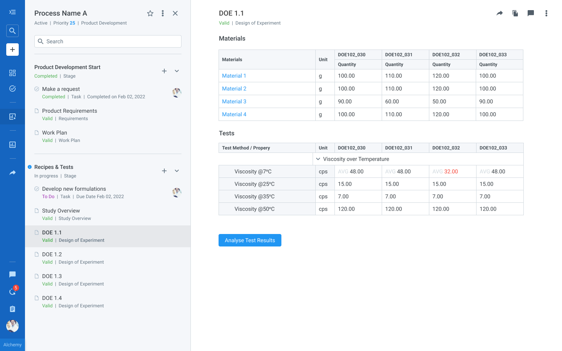
Task: Expand the Recipes & Tests stage chevron
Action: coord(177,170)
